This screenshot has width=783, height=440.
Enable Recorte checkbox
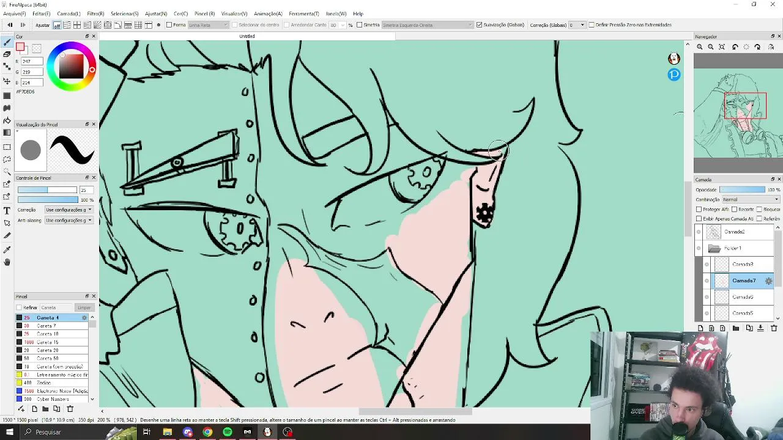(734, 210)
